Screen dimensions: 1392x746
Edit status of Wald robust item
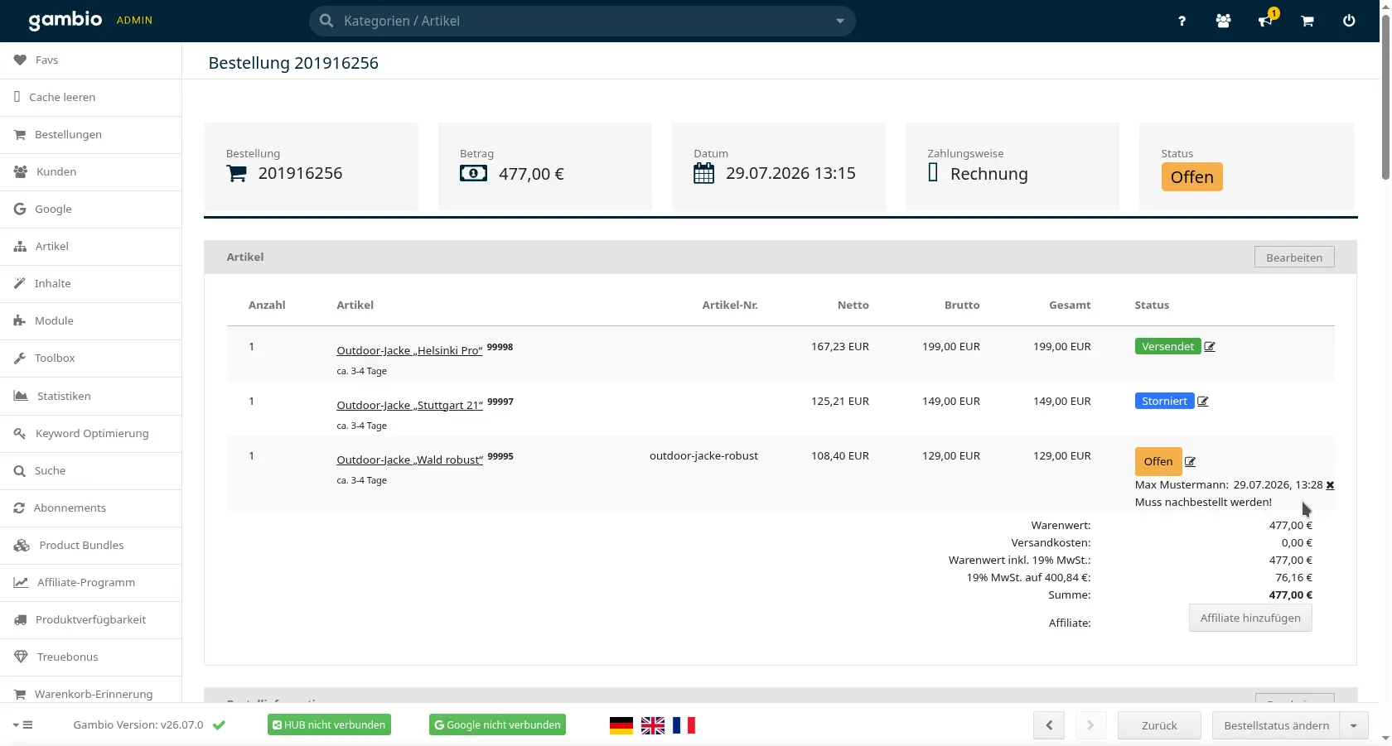click(1191, 462)
